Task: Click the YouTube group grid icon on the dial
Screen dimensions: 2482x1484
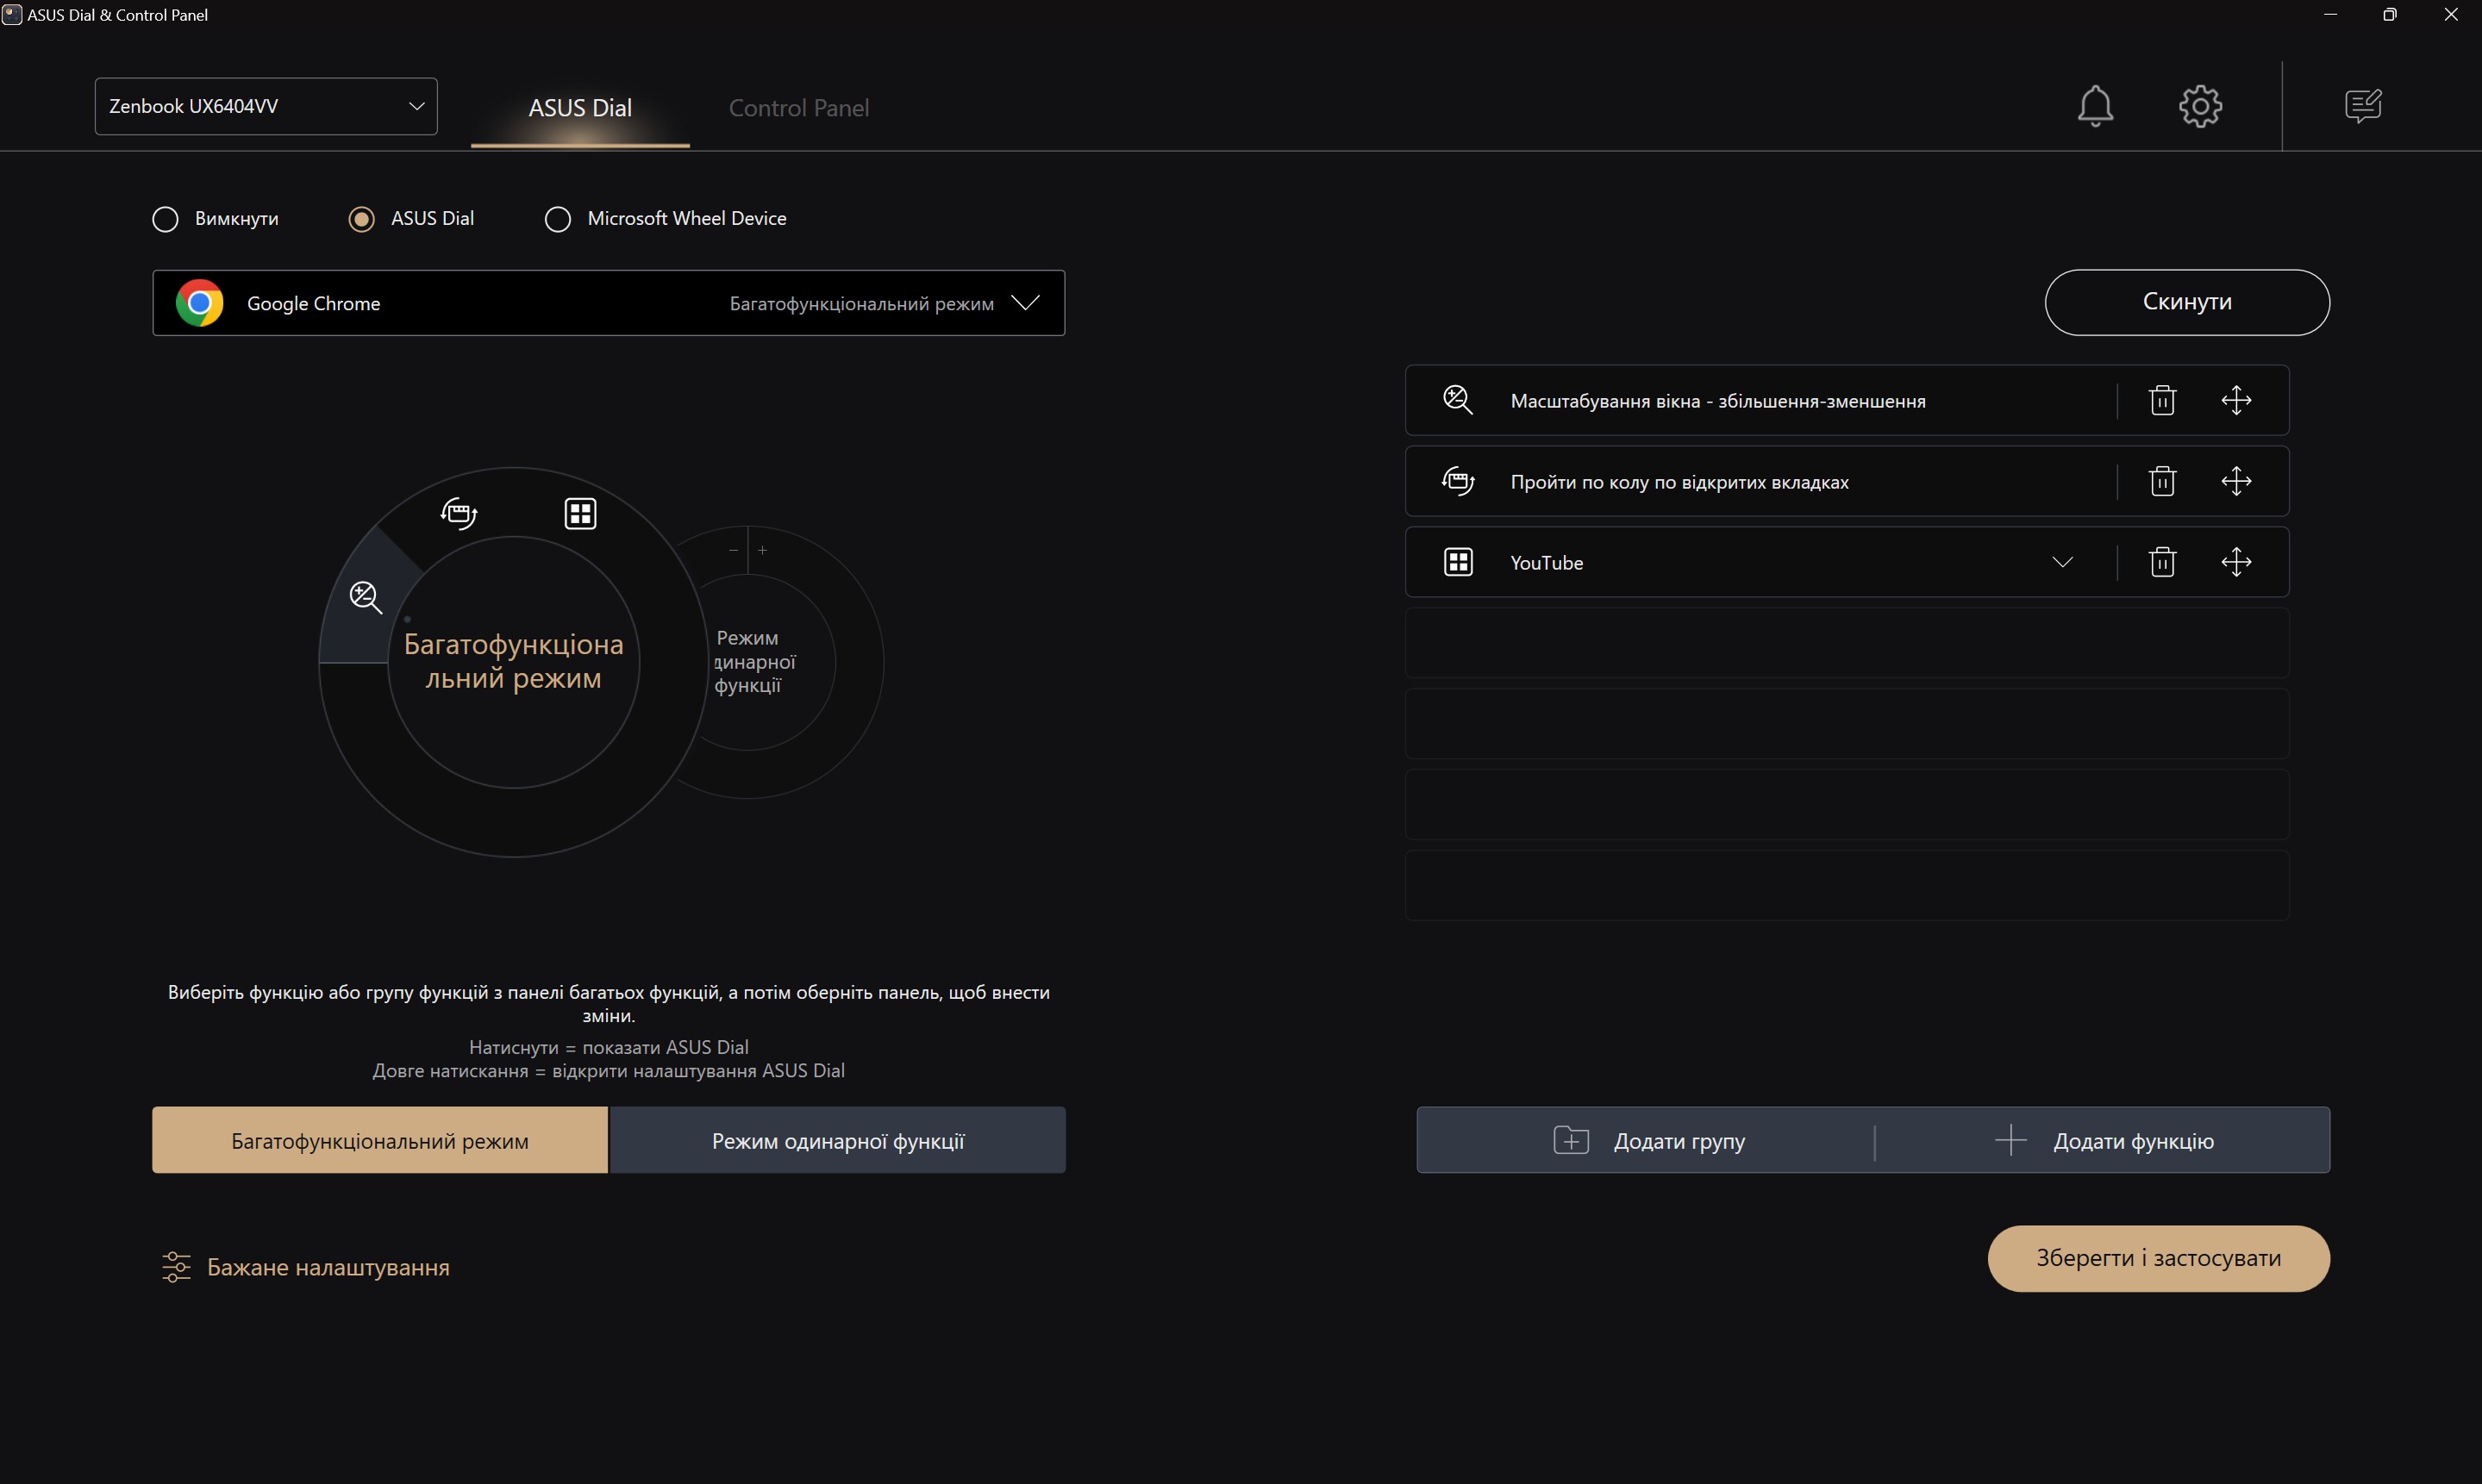Action: click(x=580, y=513)
